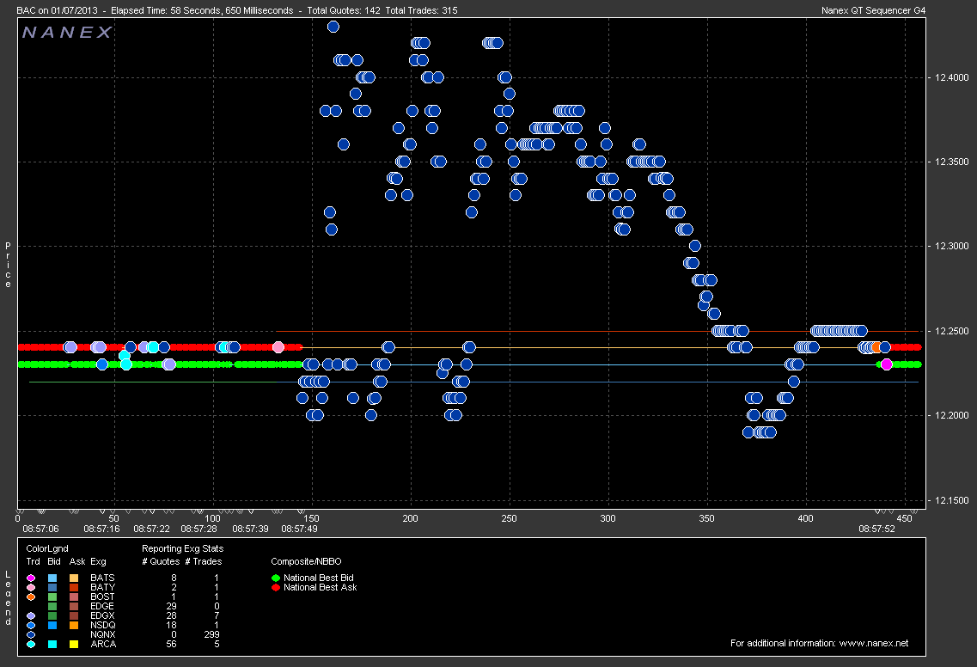Click the NQNX trade marker in the legend
Image resolution: width=977 pixels, height=667 pixels.
pyautogui.click(x=31, y=634)
